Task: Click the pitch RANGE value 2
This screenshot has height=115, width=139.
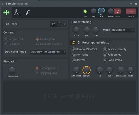Action: coord(118,11)
